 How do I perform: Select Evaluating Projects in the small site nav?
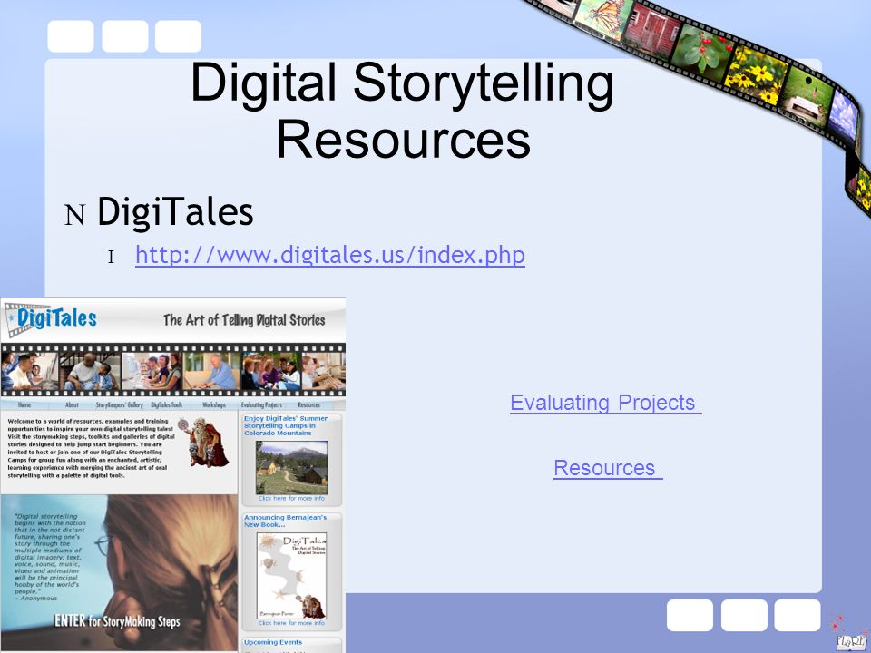261,404
